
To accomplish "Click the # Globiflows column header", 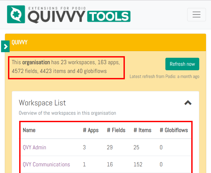I will tap(174, 130).
